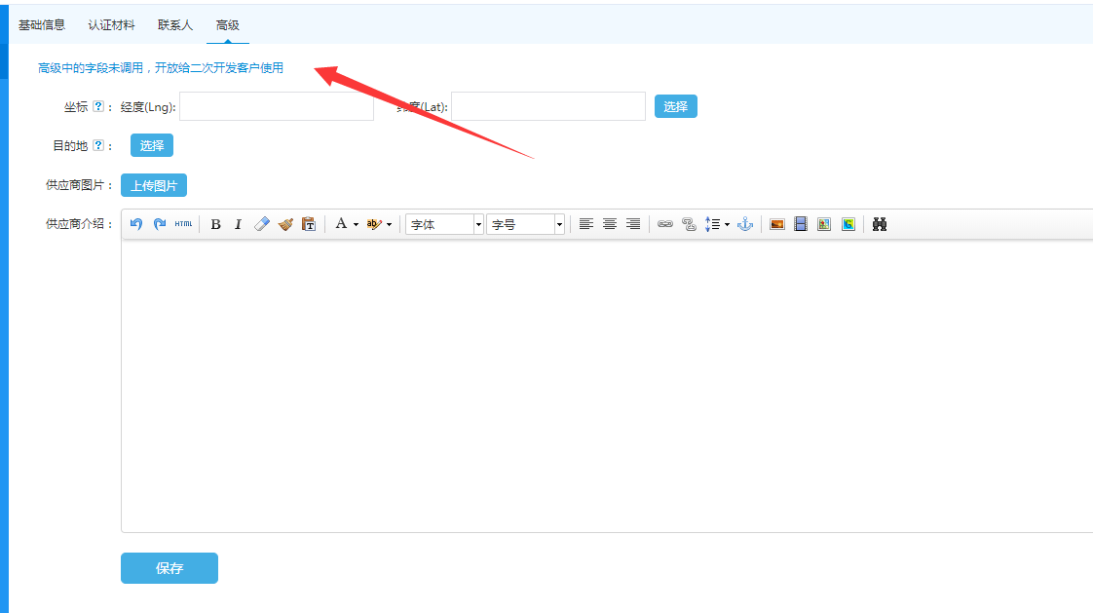Open the font color picker dropdown
The height and width of the screenshot is (613, 1093).
tap(356, 224)
